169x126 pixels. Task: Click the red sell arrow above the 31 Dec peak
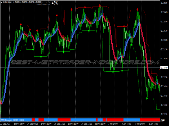(x=100, y=6)
